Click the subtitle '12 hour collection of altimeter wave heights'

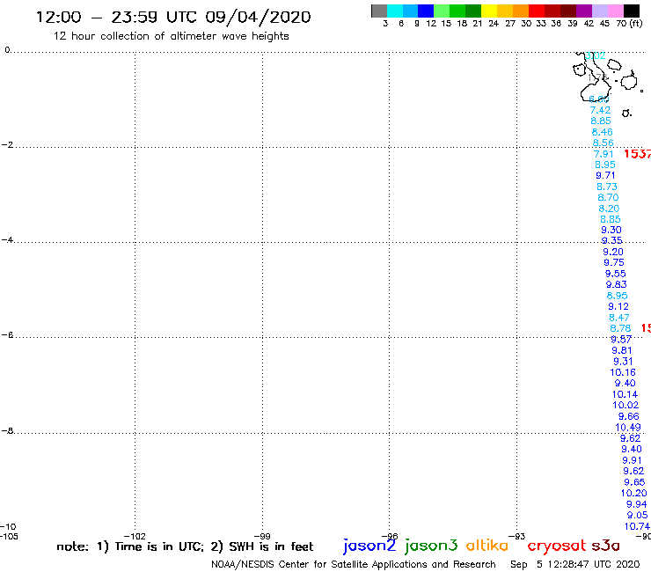point(171,36)
